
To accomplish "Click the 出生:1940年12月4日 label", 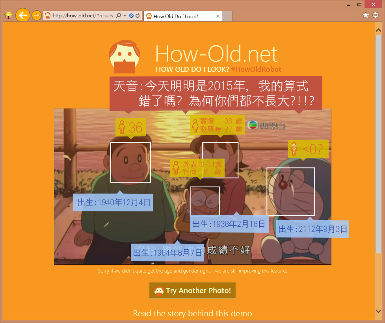I will [x=113, y=203].
